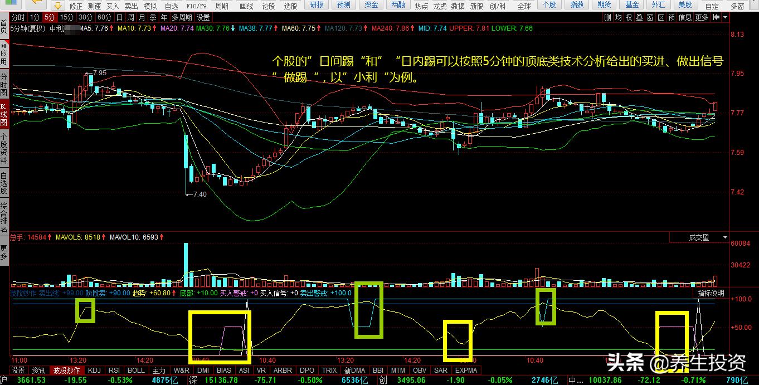Toggle 权 price adjustment mode
This screenshot has width=759, height=385.
point(630,17)
